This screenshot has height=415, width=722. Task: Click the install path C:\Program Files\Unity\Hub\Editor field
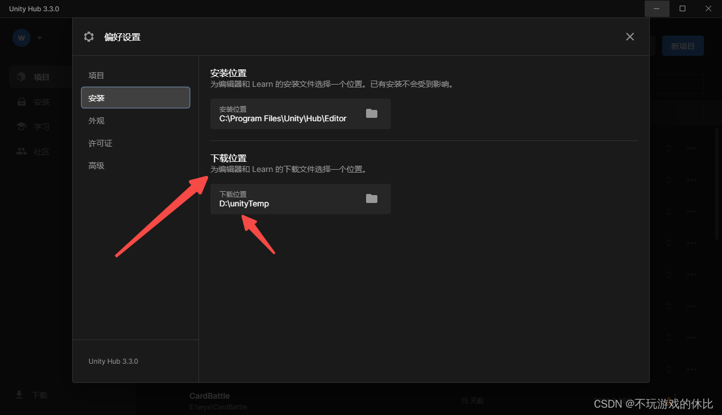[x=300, y=114]
